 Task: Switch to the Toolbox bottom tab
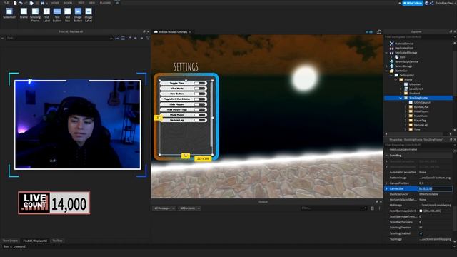tap(57, 241)
